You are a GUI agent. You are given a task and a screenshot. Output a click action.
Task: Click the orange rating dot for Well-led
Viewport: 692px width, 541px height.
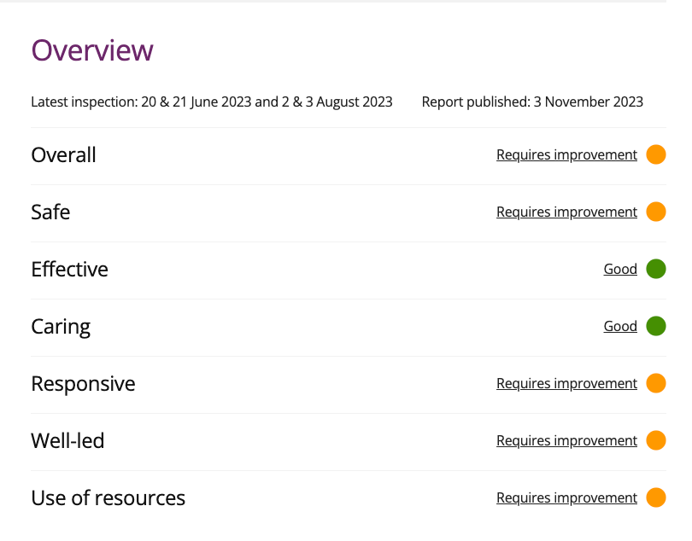click(655, 440)
